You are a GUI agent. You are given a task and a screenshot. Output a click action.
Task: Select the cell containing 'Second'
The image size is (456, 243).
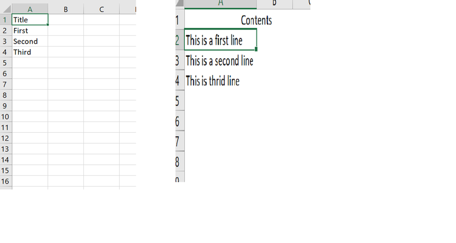coord(30,41)
